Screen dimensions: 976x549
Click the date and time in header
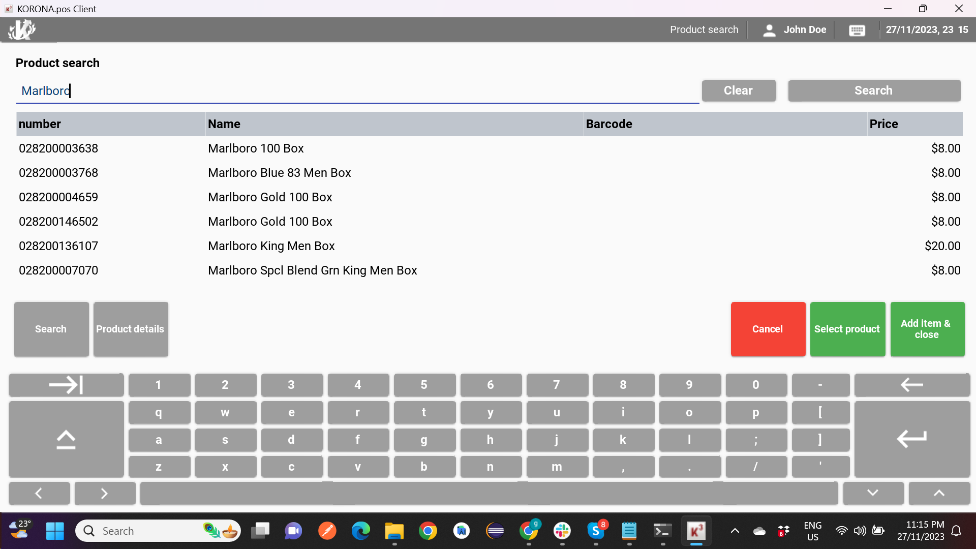[x=927, y=29]
